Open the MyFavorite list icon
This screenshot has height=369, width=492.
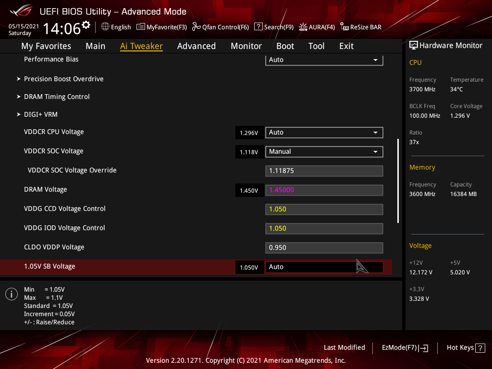[141, 27]
